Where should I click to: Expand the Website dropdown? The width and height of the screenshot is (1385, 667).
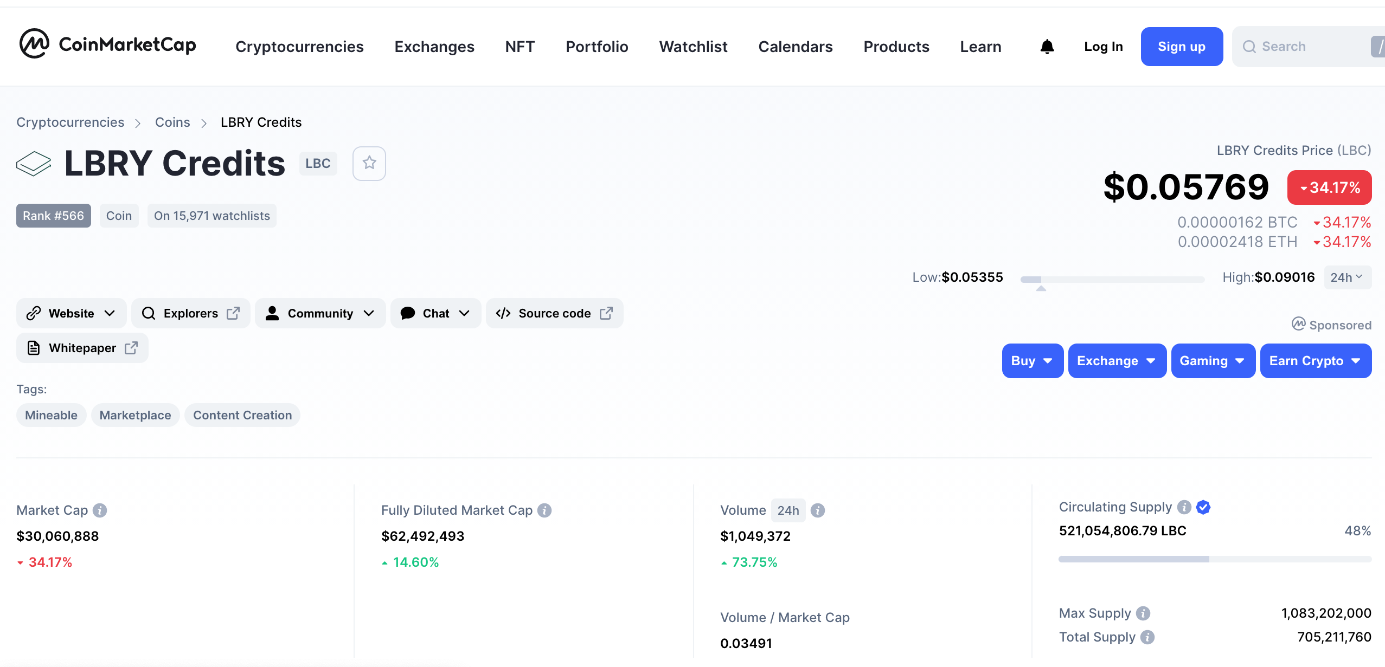pyautogui.click(x=71, y=313)
